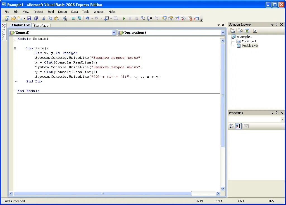This screenshot has height=205, width=286.
Task: Open the Data menu
Action: click(74, 12)
